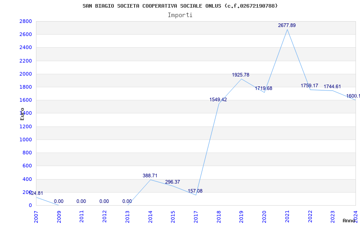Click the 2022 x-axis year label
The width and height of the screenshot is (360, 225).
tap(310, 217)
